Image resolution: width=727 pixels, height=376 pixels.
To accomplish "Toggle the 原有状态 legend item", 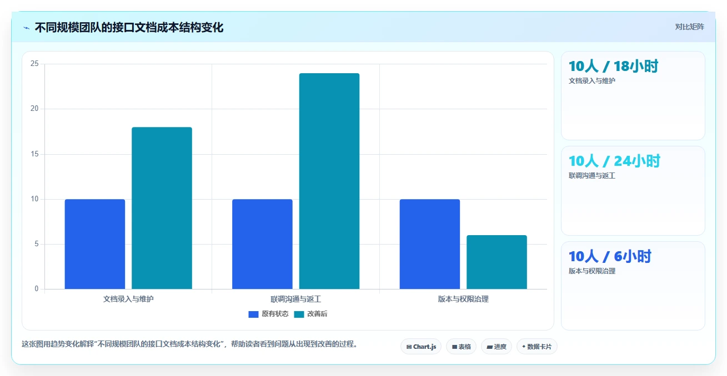I will [268, 314].
